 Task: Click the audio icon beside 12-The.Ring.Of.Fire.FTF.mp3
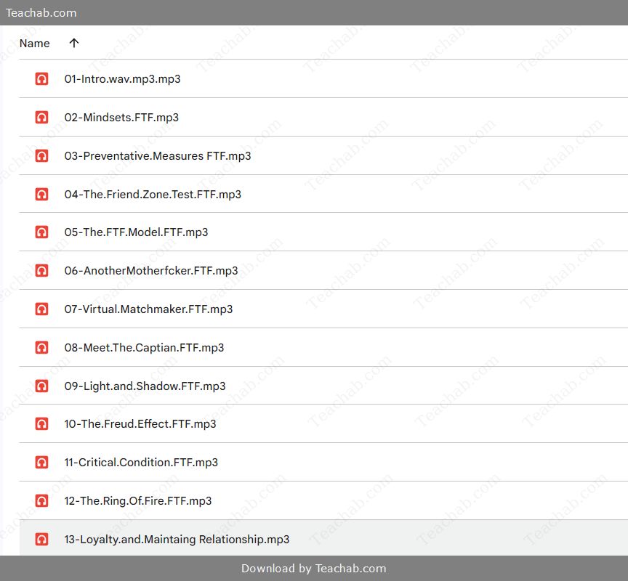pyautogui.click(x=41, y=500)
